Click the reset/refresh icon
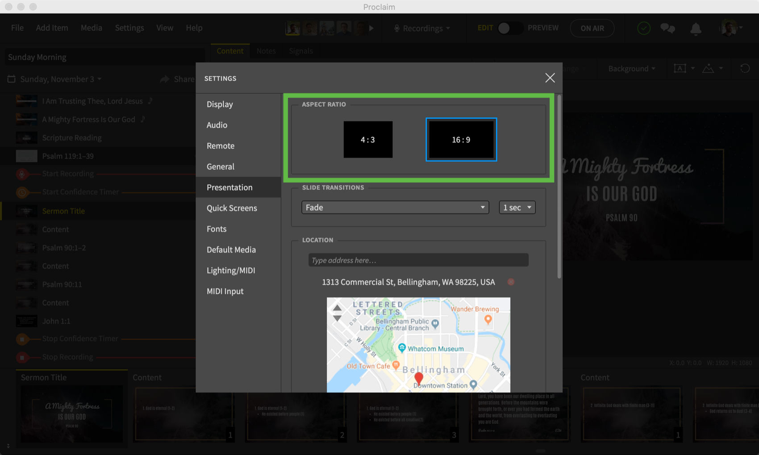 coord(745,68)
